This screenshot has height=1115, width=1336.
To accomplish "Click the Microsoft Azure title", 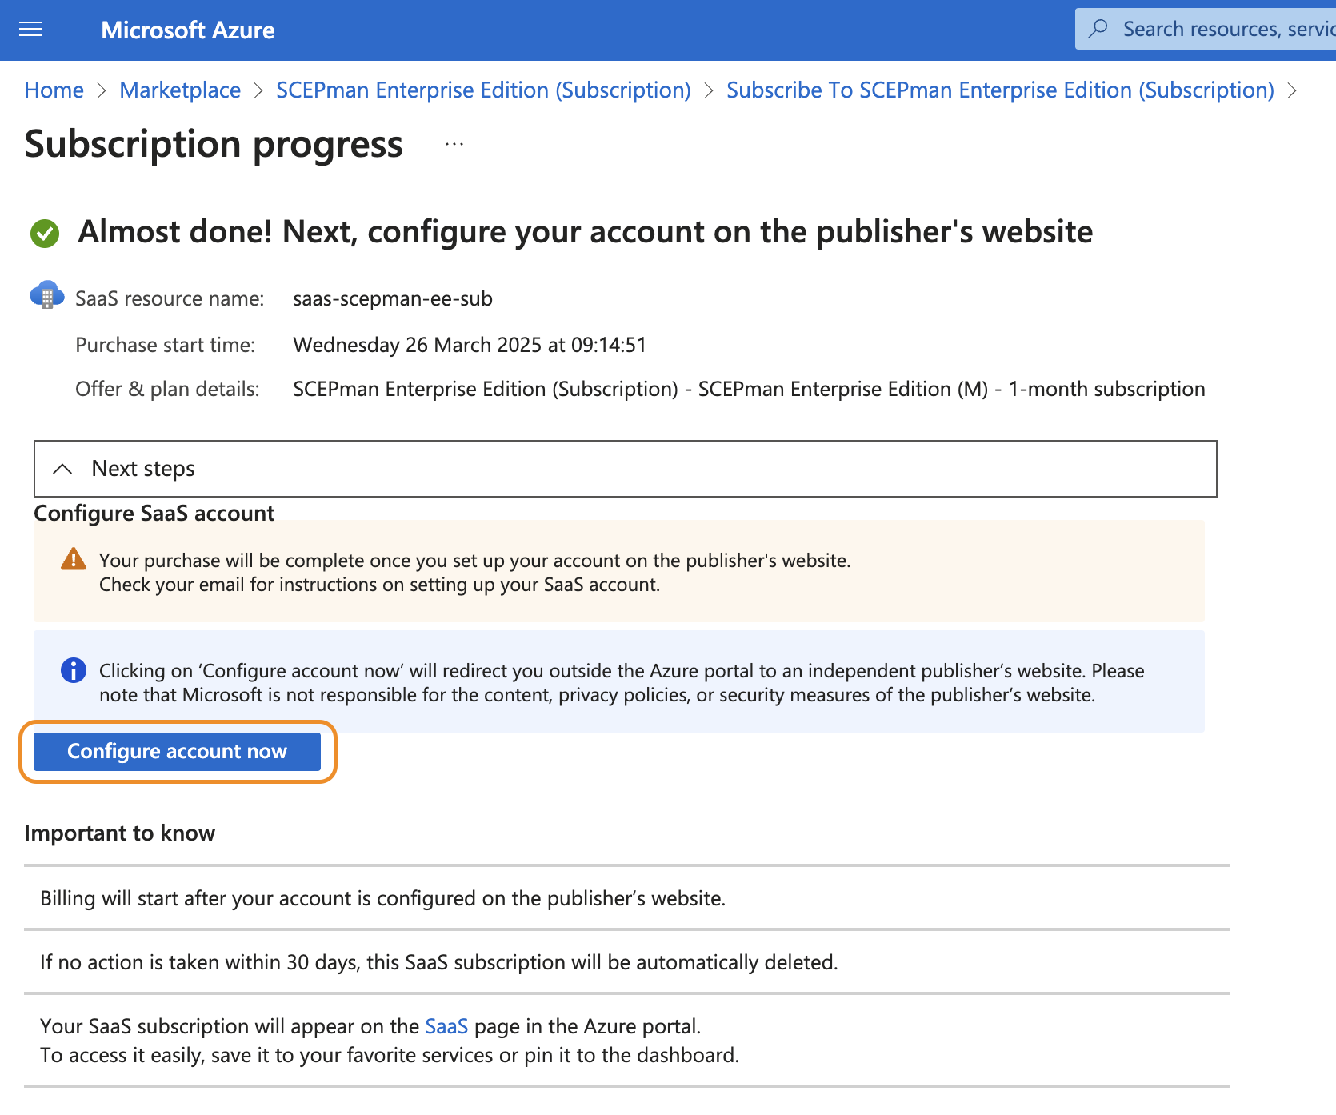I will click(x=188, y=30).
